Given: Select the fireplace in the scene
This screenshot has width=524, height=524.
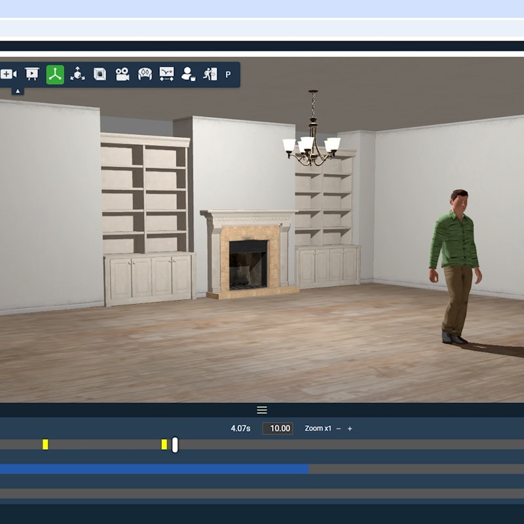Looking at the screenshot, I should point(249,254).
